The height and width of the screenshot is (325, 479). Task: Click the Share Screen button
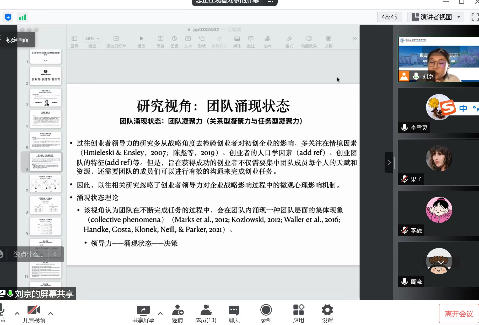(x=143, y=313)
